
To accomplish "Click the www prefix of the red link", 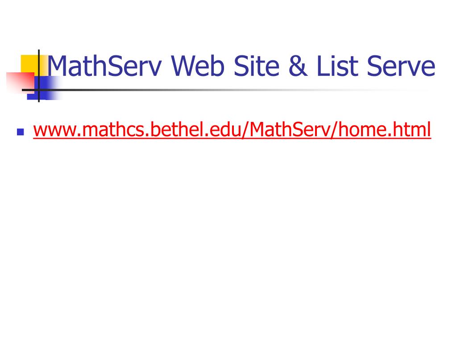I will coord(55,131).
